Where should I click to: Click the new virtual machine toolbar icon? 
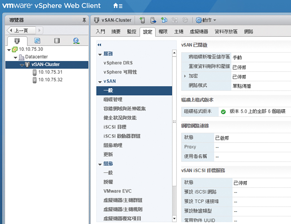point(164,20)
